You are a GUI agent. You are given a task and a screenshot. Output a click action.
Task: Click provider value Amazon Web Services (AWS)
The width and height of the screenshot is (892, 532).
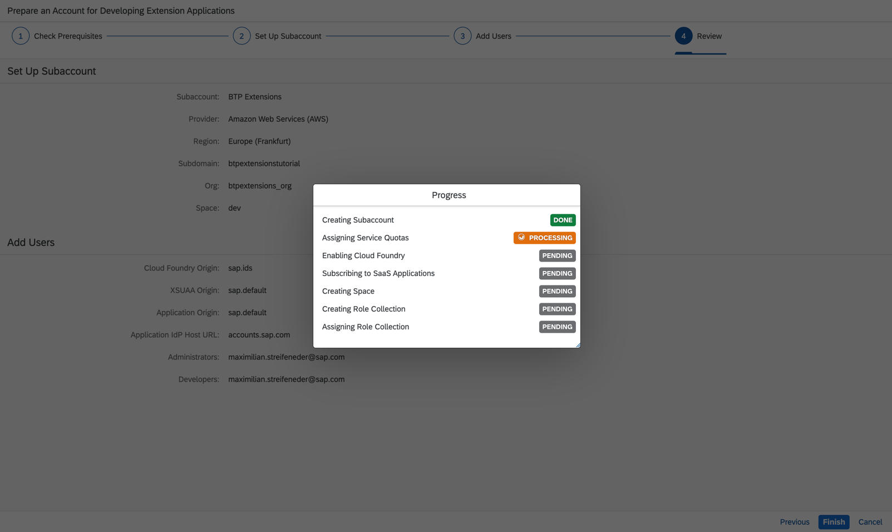tap(278, 119)
